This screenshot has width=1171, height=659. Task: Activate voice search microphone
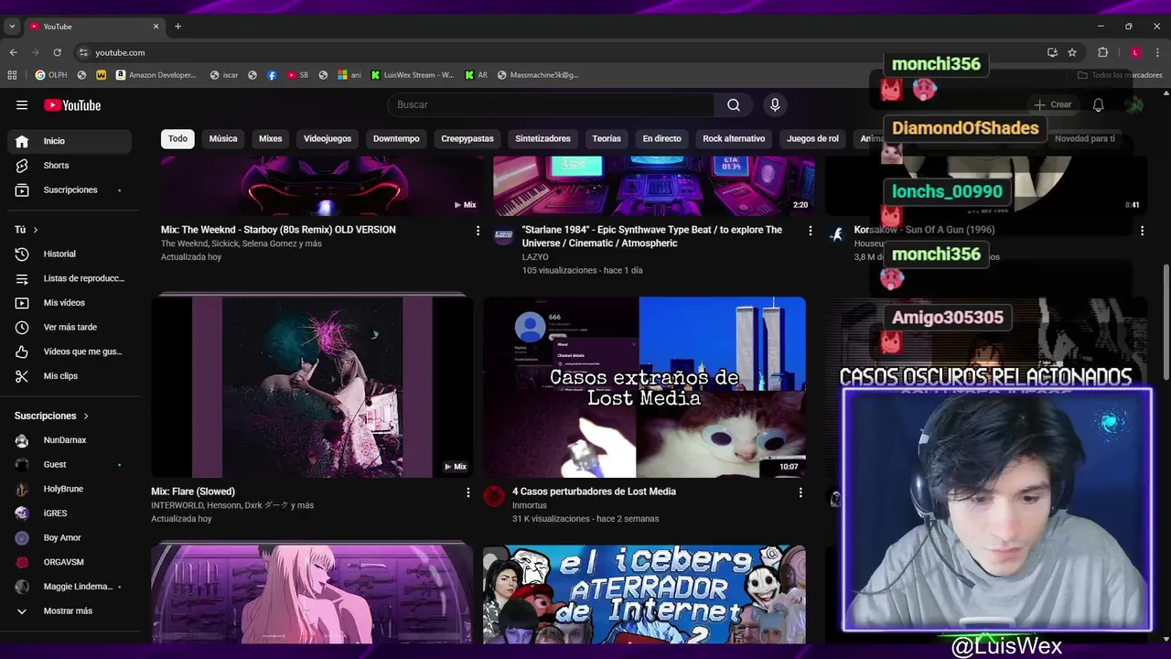tap(775, 104)
